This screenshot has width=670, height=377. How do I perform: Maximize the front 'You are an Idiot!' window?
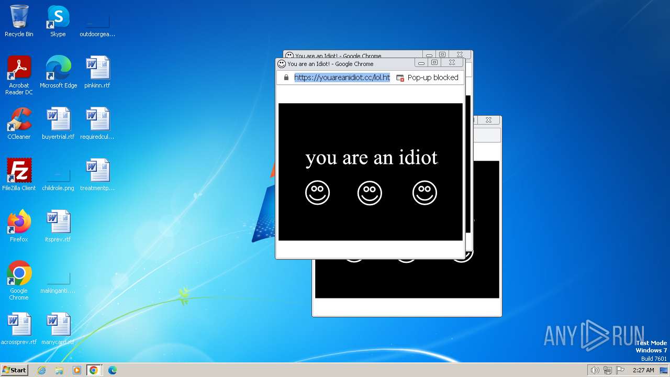pos(434,62)
